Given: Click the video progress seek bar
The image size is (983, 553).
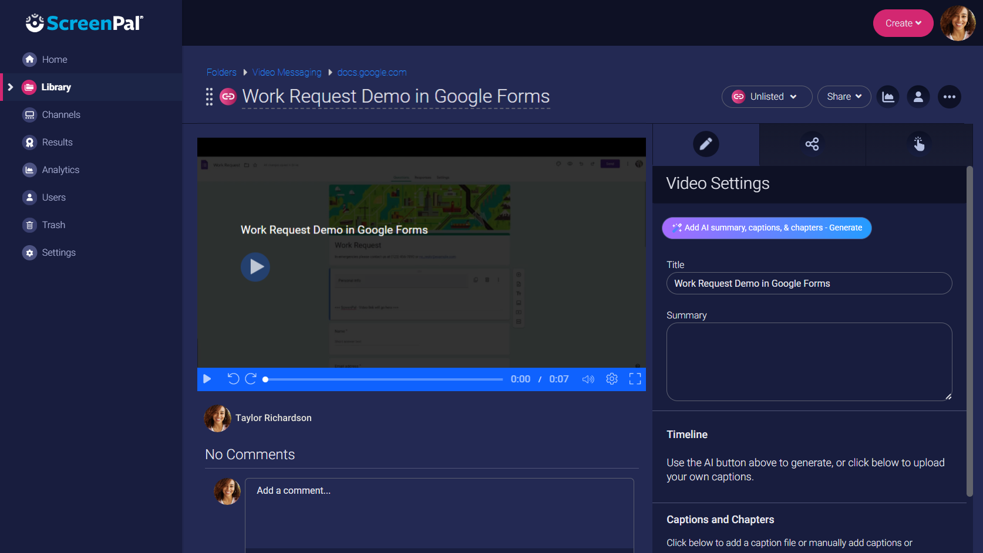Looking at the screenshot, I should click(385, 379).
